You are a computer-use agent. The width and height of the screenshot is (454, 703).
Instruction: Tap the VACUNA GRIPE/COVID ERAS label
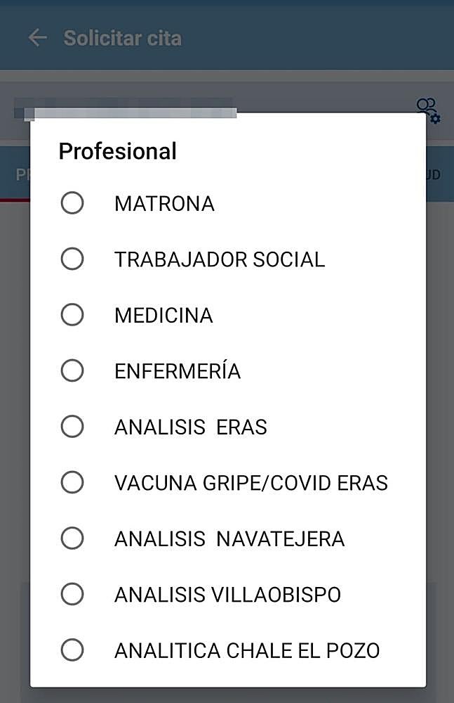click(x=251, y=484)
